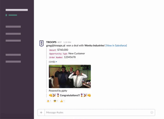
Task: Open the celebration GIF thumbnail
Action: [x=70, y=76]
